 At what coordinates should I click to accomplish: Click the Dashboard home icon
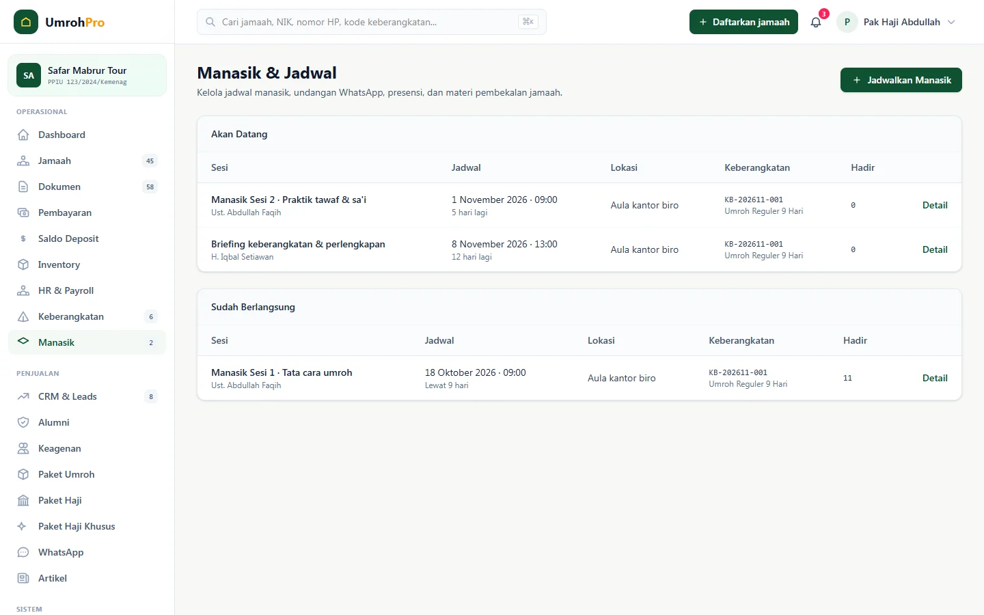[x=23, y=135]
